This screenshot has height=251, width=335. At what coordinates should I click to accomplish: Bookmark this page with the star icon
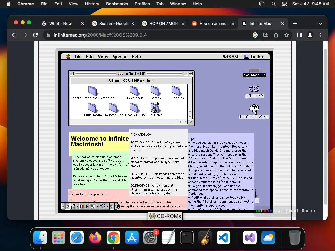287,35
